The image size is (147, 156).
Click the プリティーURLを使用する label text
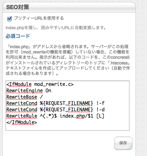(39, 18)
